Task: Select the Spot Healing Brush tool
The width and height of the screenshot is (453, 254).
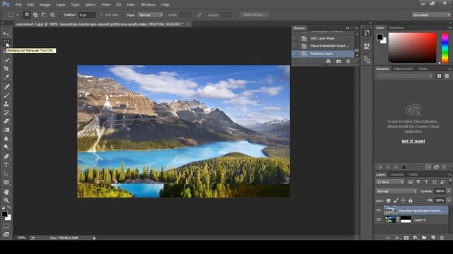Action: pyautogui.click(x=6, y=86)
